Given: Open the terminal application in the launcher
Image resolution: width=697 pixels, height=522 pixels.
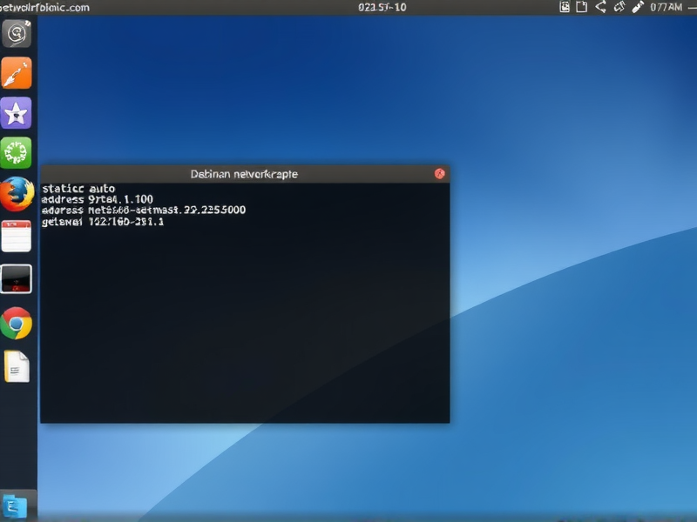Looking at the screenshot, I should click(17, 278).
